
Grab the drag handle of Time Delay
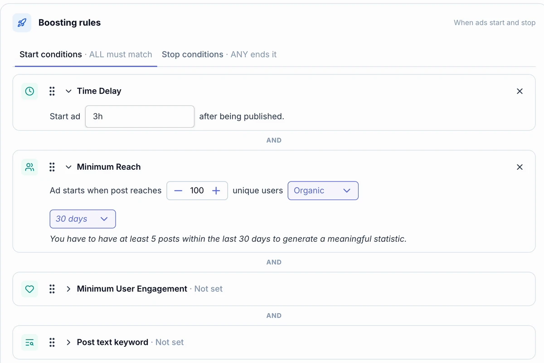[52, 91]
